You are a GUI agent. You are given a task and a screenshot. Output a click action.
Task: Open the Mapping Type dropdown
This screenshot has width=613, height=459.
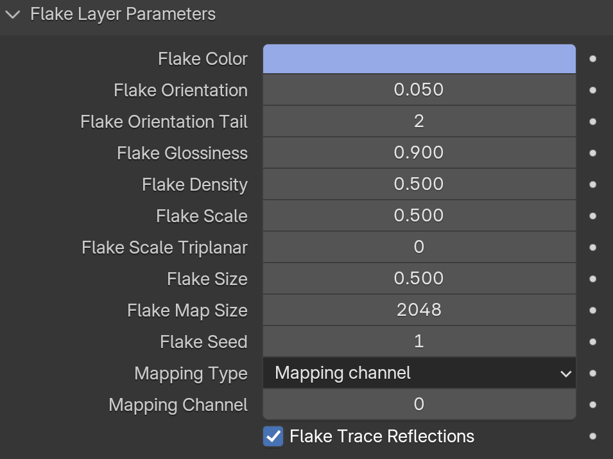coord(419,373)
